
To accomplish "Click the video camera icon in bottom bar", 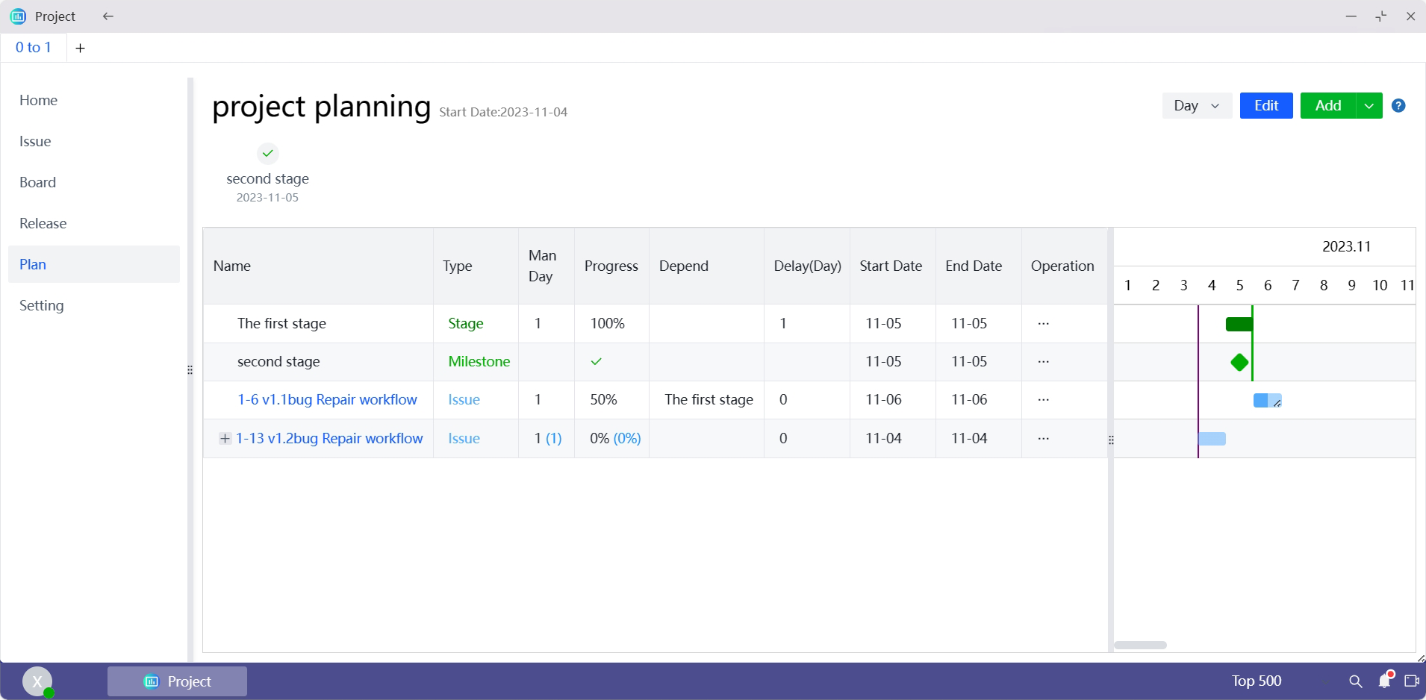I will point(1411,681).
